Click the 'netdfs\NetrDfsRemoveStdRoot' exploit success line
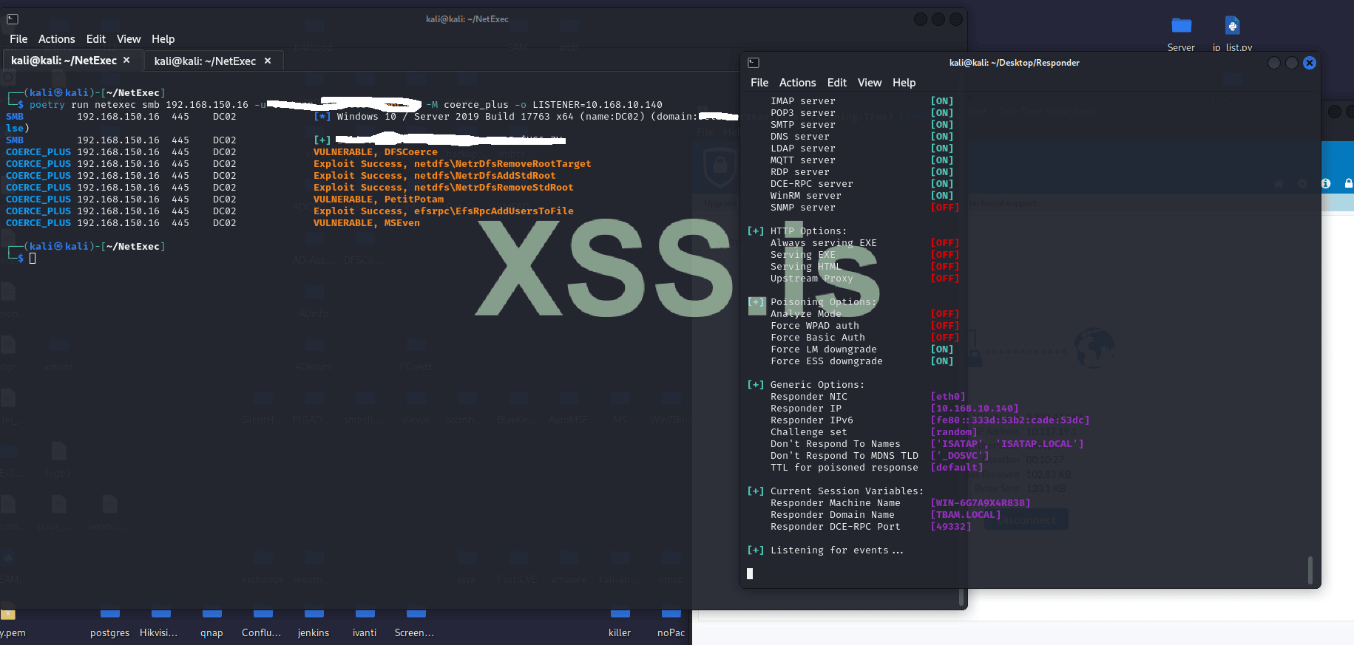The image size is (1354, 645). (444, 188)
